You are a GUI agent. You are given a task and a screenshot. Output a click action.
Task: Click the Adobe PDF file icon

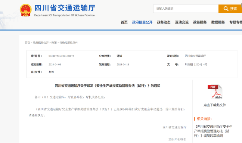[x=215, y=92]
